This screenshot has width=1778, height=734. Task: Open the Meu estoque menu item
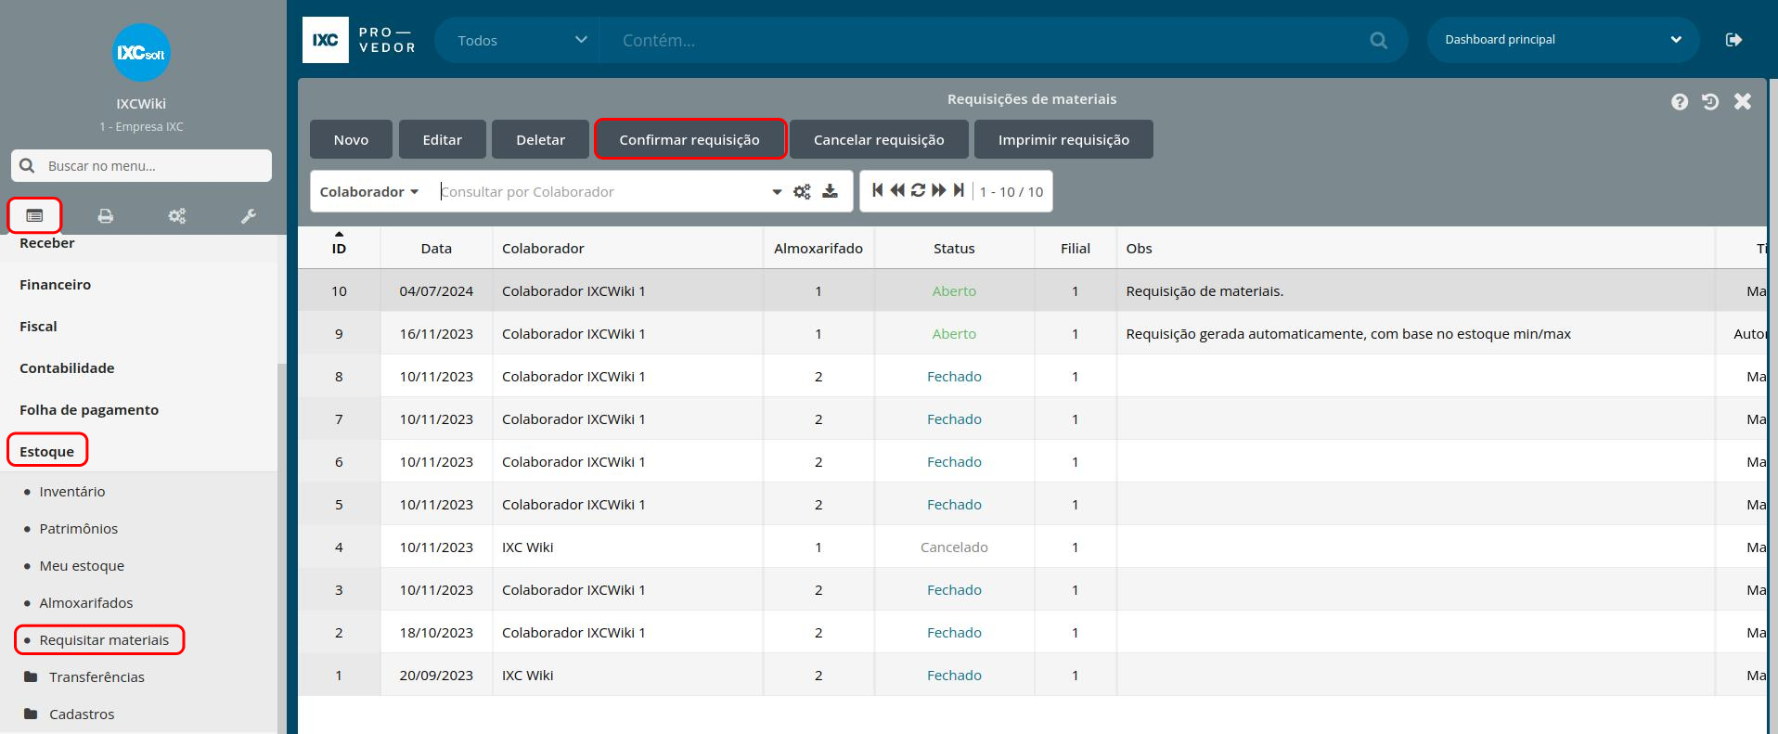[82, 566]
